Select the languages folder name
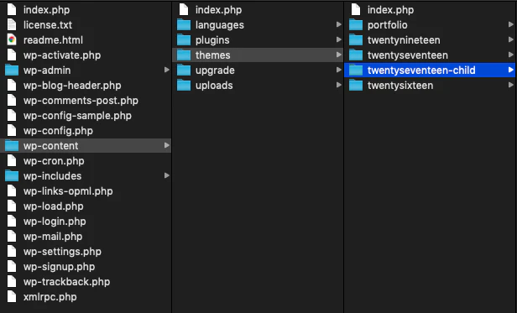517x313 pixels. click(220, 25)
